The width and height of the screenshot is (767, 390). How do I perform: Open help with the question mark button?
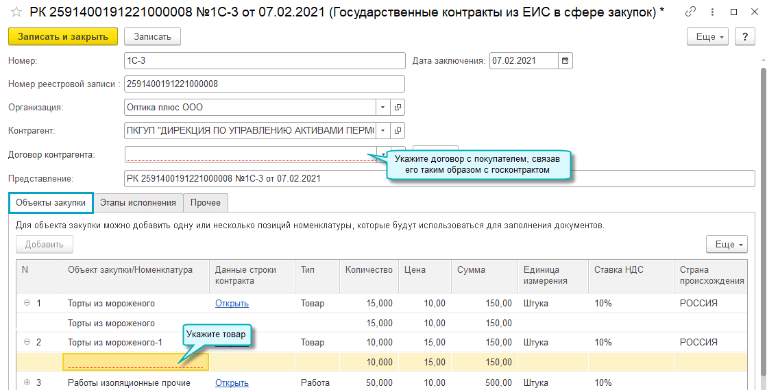tap(745, 37)
